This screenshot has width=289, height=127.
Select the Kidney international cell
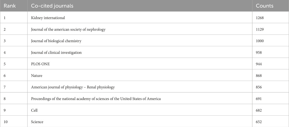click(48, 18)
